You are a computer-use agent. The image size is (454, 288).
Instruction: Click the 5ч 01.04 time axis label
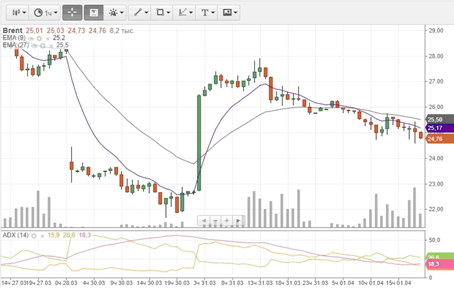coord(343,283)
